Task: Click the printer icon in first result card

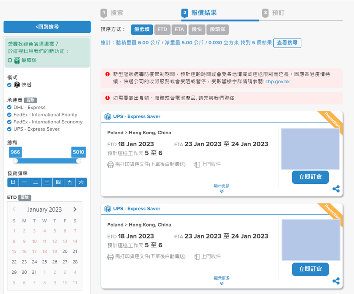Action: (x=110, y=164)
